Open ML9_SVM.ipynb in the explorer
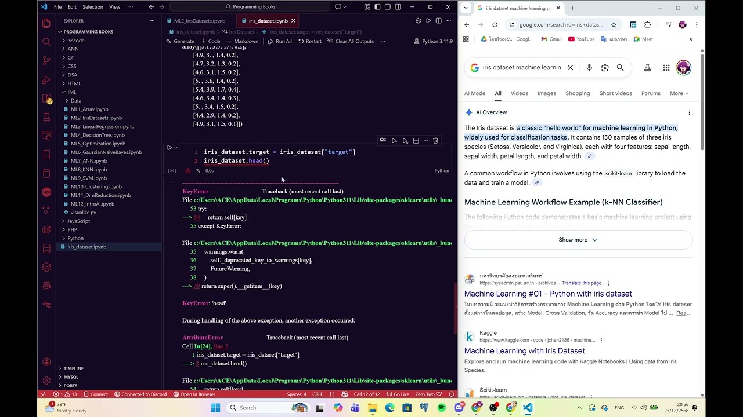 point(89,178)
